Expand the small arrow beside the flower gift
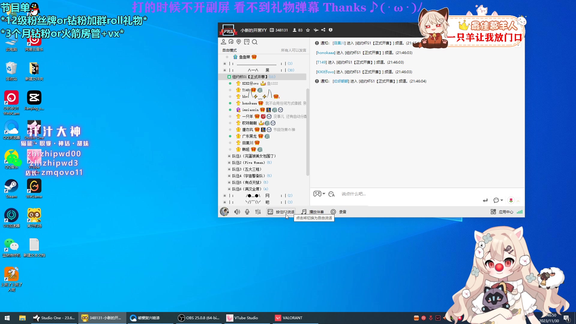This screenshot has width=576, height=324. [x=518, y=201]
